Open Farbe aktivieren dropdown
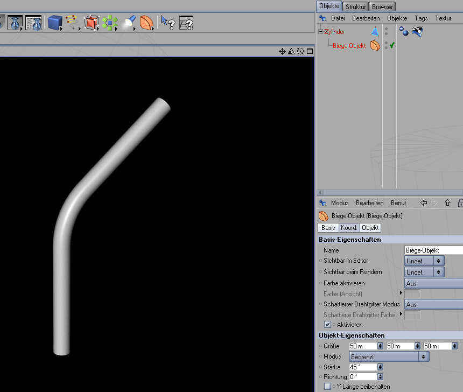The height and width of the screenshot is (392, 463). (434, 284)
